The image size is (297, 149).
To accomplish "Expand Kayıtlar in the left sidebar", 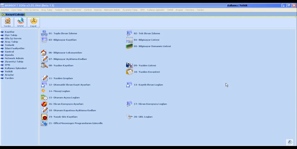I will pos(9,32).
